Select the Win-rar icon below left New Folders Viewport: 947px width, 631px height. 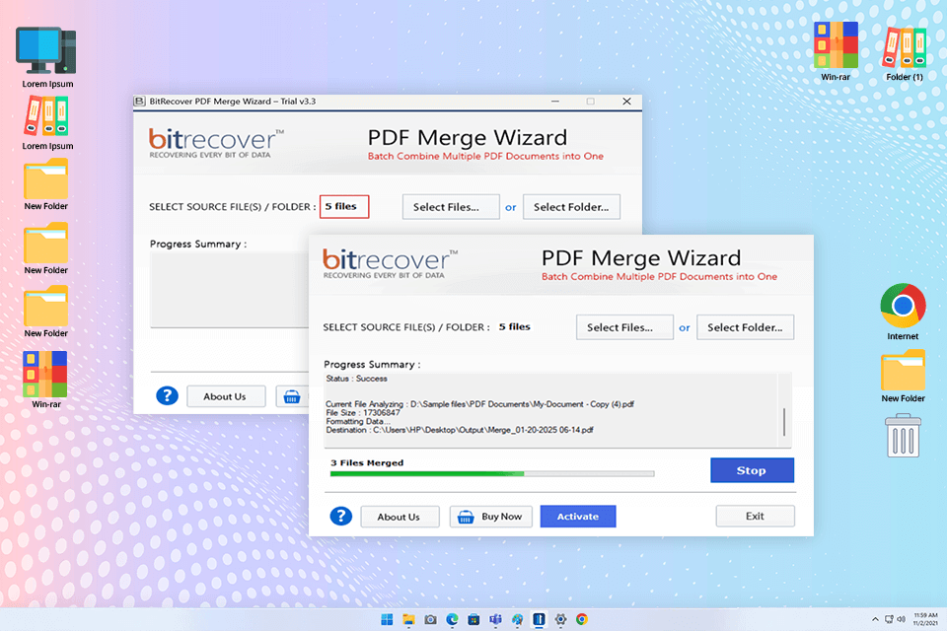point(46,373)
